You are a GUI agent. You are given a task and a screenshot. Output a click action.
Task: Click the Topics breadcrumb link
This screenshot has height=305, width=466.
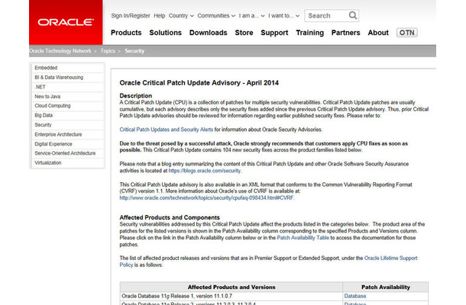[x=105, y=51]
